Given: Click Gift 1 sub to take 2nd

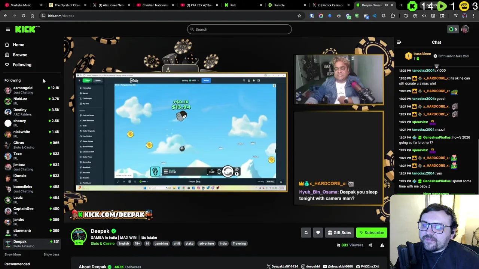Looking at the screenshot, I should [451, 56].
